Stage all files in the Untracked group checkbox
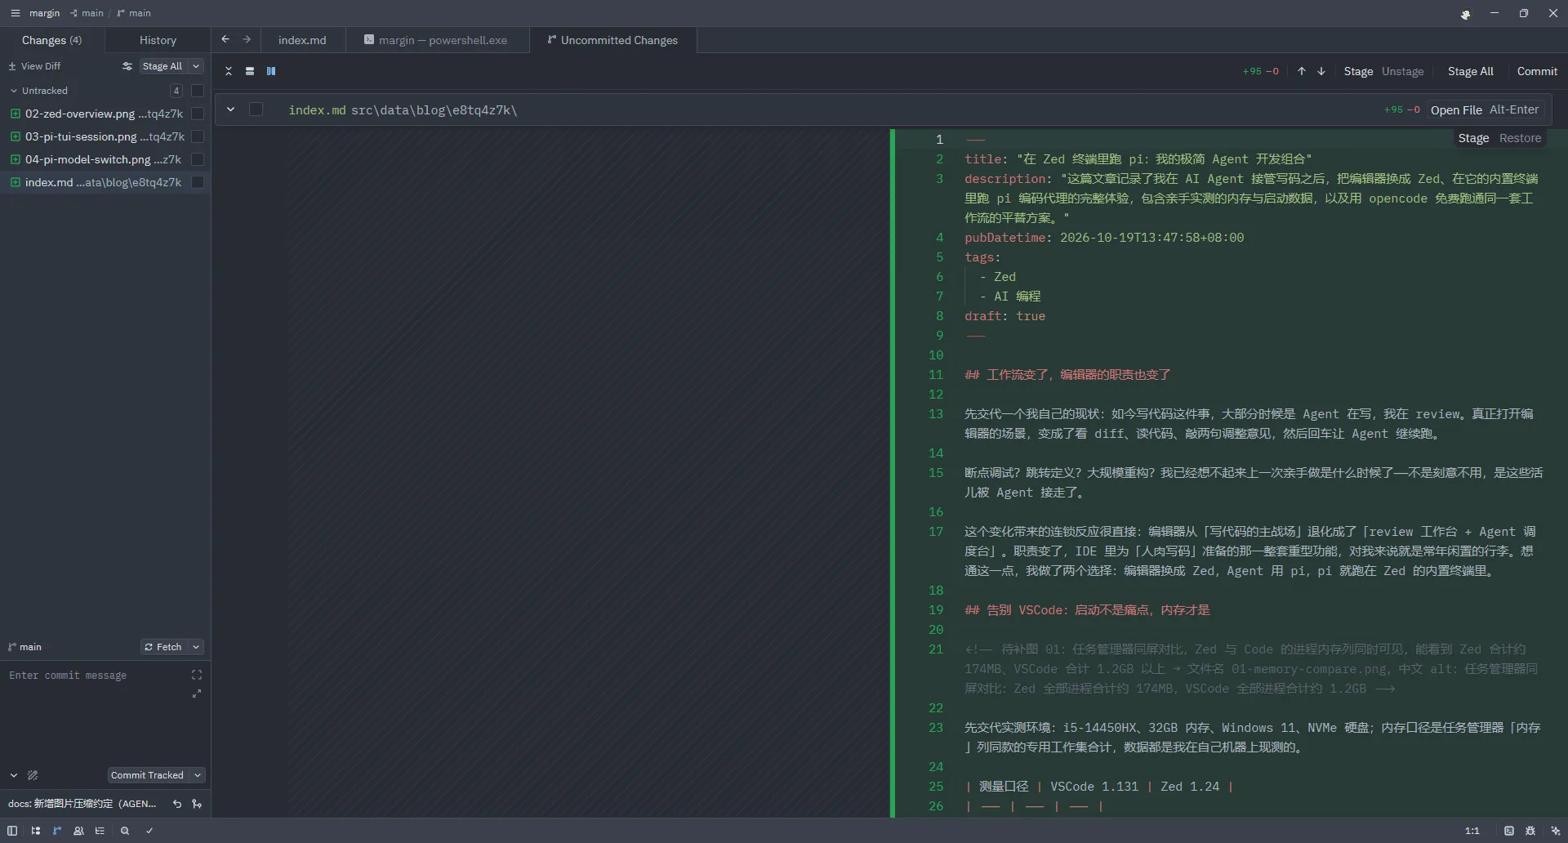This screenshot has height=843, width=1568. point(198,91)
